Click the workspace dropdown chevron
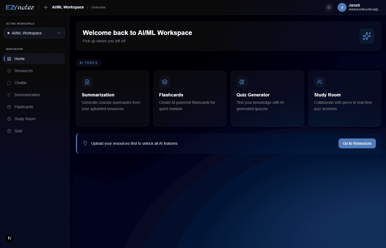 click(x=59, y=33)
